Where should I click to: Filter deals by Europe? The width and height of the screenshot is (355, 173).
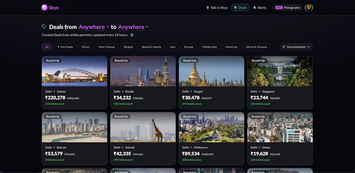click(x=189, y=47)
